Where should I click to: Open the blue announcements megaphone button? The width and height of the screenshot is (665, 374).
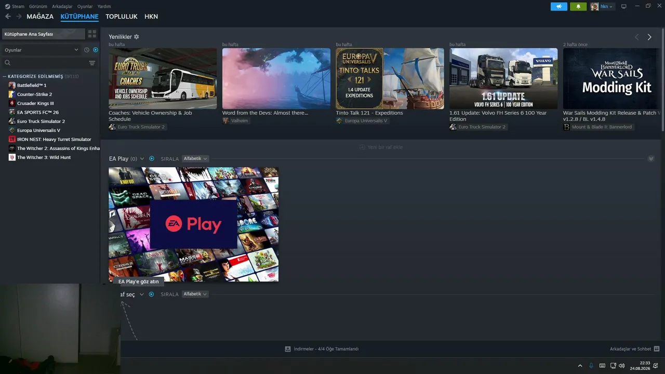click(x=559, y=6)
